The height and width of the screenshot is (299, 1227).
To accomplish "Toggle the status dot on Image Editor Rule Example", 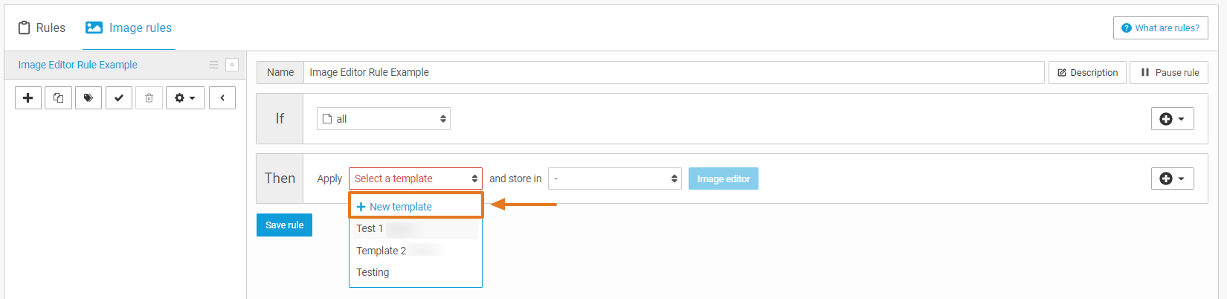I will tap(232, 65).
